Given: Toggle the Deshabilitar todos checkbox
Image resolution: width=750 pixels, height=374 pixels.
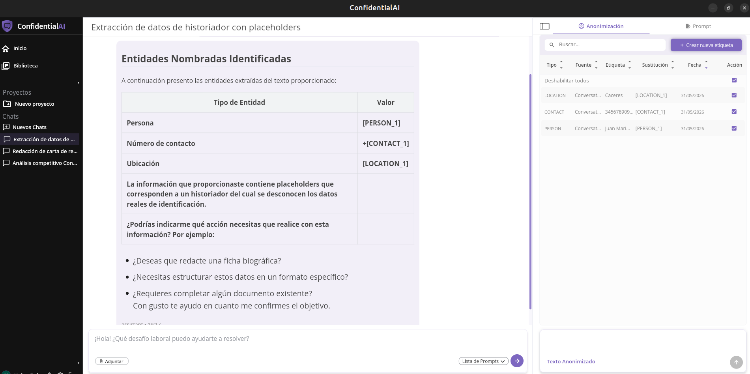Looking at the screenshot, I should click(734, 80).
